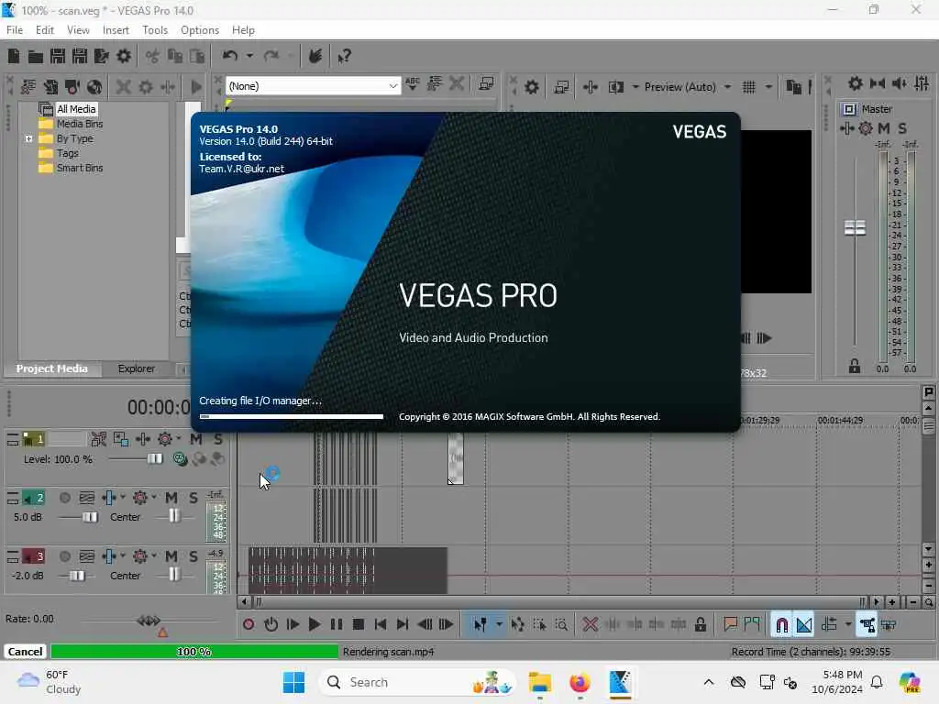Mute audio track 3

(x=171, y=556)
